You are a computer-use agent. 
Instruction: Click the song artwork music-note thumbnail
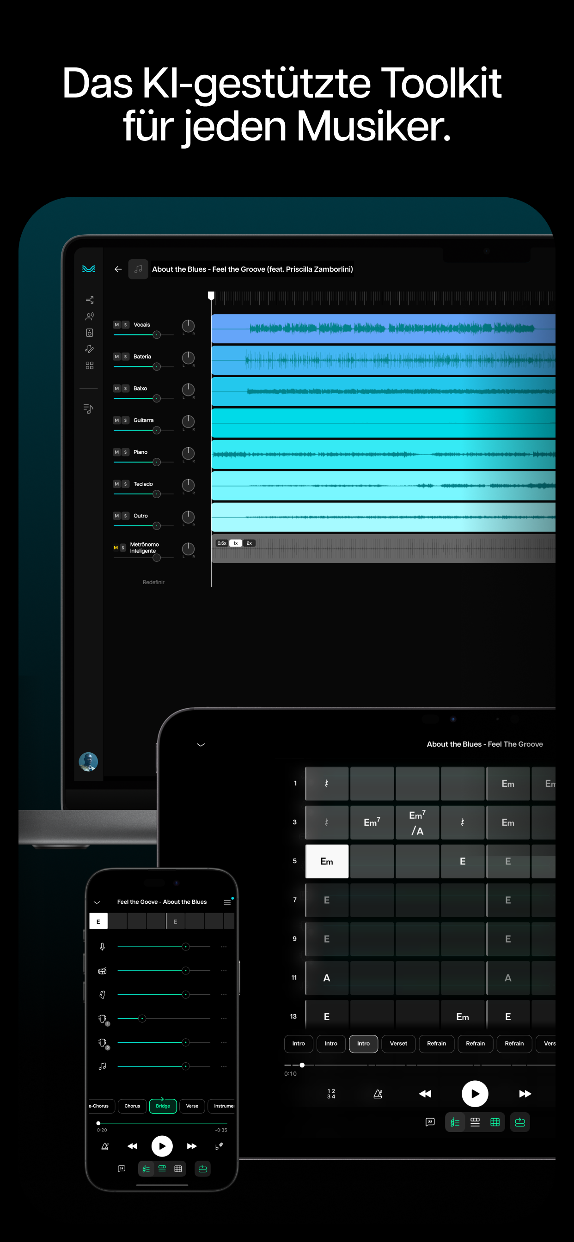tap(138, 268)
